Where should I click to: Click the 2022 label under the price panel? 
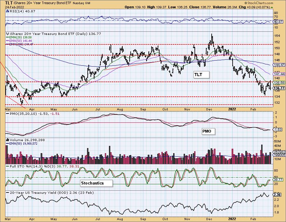pos(232,109)
